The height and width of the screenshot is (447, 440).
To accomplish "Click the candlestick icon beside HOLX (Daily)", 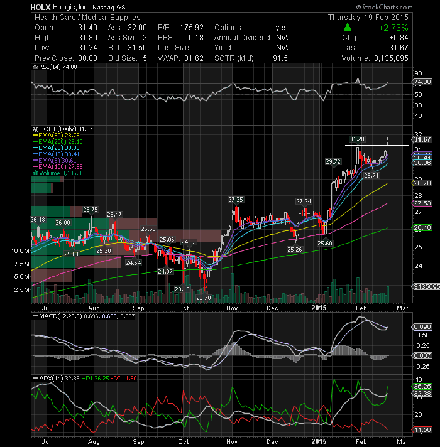I will pyautogui.click(x=35, y=129).
